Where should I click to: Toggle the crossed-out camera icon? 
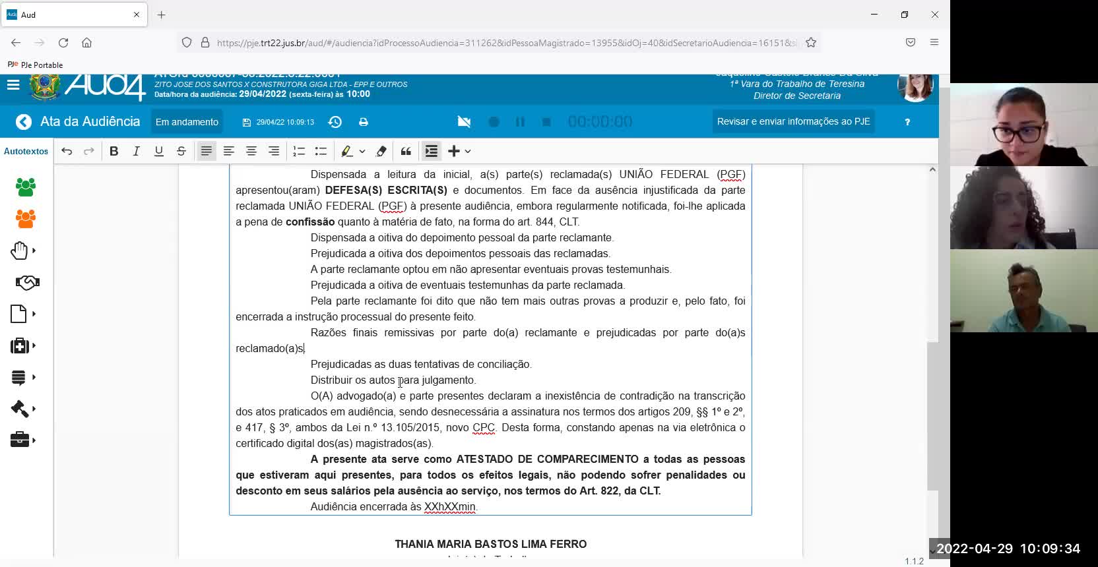465,122
